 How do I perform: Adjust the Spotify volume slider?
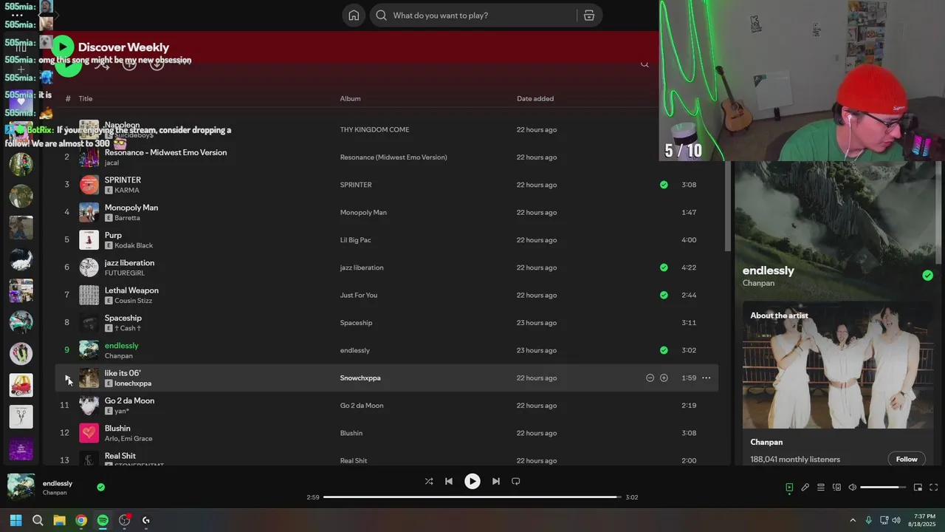pos(883,488)
